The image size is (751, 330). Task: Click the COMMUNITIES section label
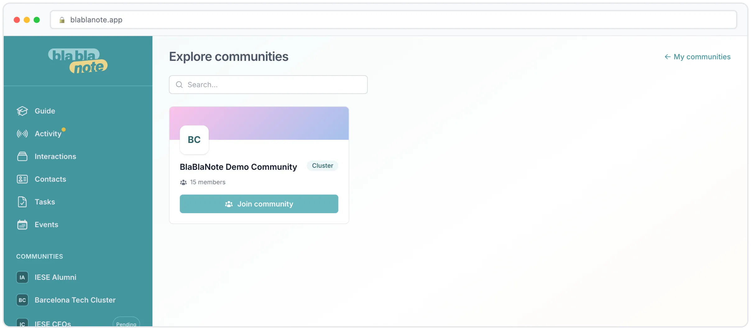click(39, 256)
